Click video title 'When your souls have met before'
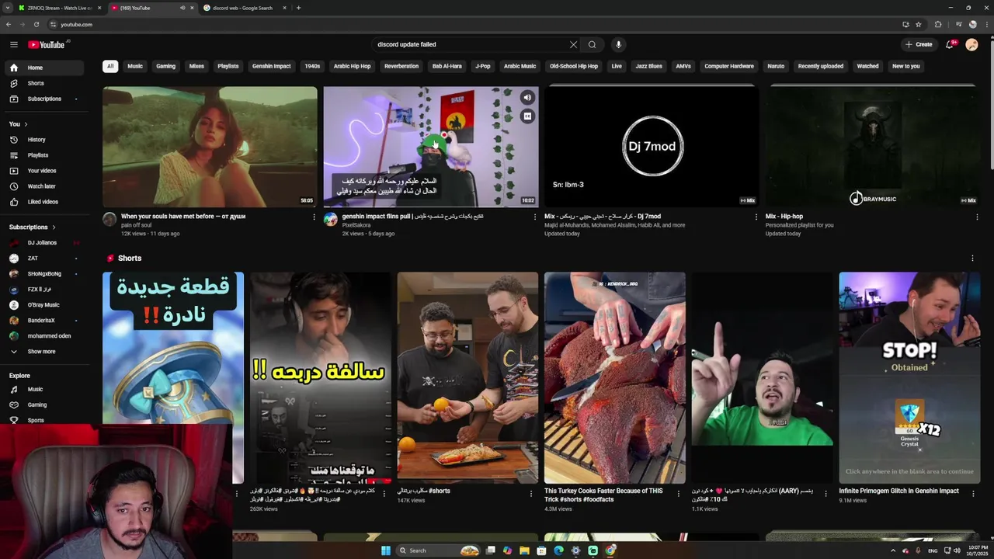The image size is (994, 559). (183, 217)
